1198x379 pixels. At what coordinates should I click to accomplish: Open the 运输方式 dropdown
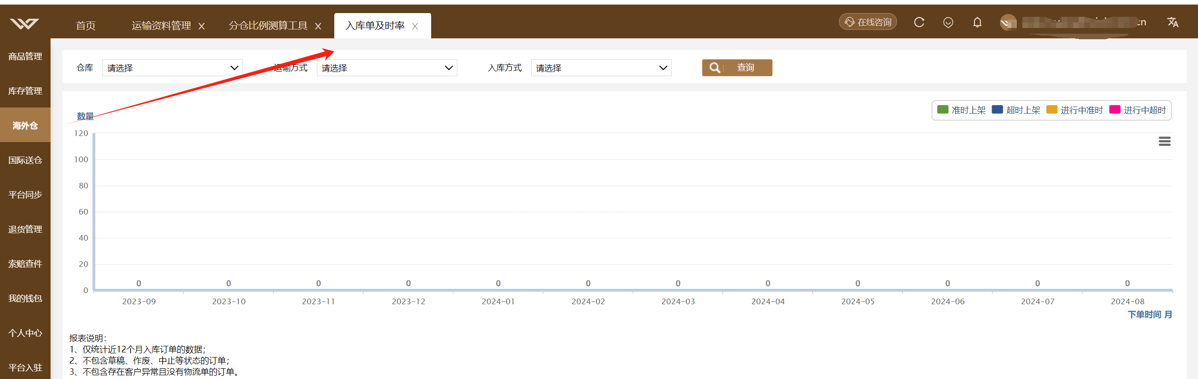click(x=387, y=68)
